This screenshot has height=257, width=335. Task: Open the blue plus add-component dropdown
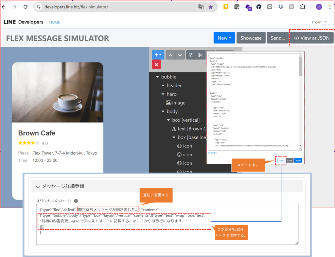(158, 55)
